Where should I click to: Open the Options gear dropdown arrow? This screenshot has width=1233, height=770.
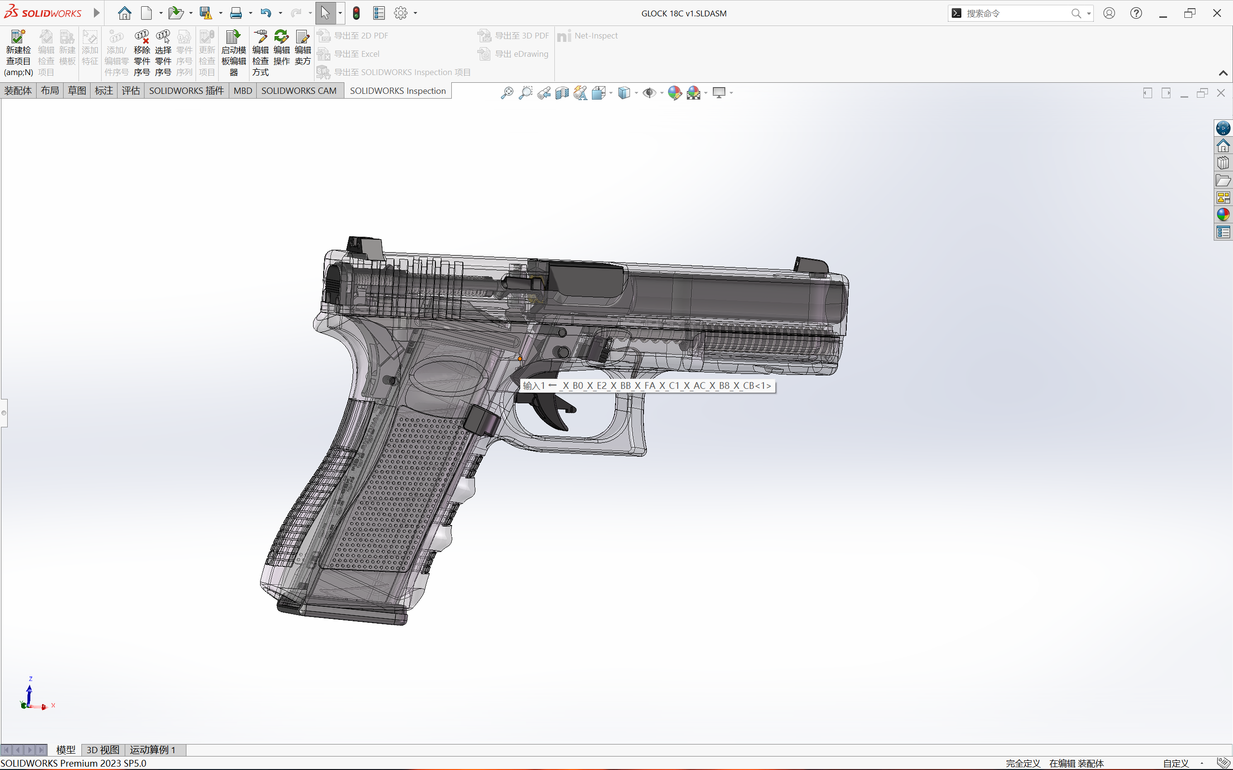tap(415, 13)
